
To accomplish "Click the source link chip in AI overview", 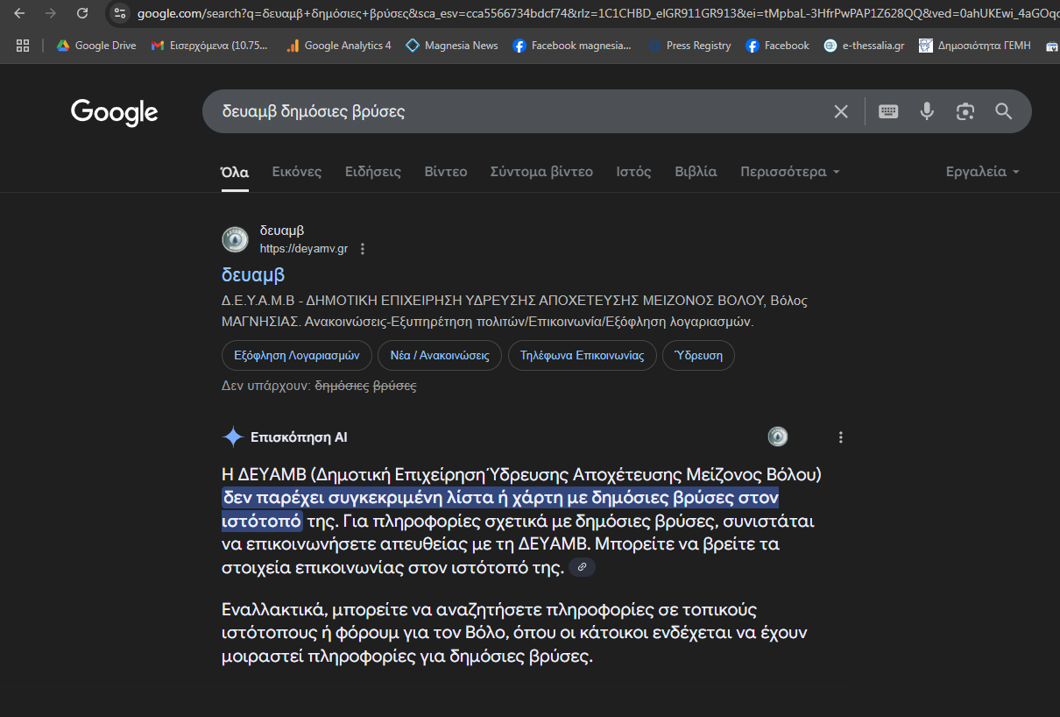I will pos(582,568).
